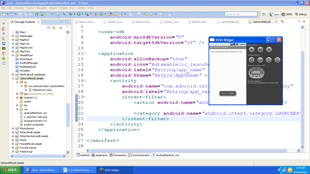Open the Refactor menu

[19, 8]
